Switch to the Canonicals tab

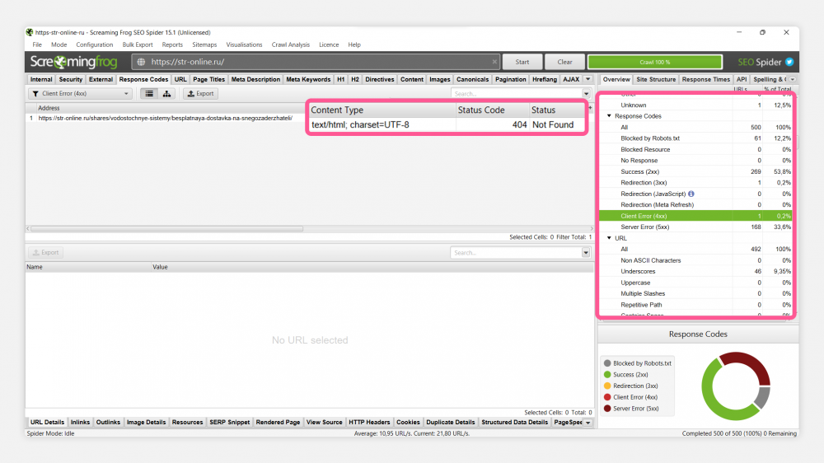[472, 79]
